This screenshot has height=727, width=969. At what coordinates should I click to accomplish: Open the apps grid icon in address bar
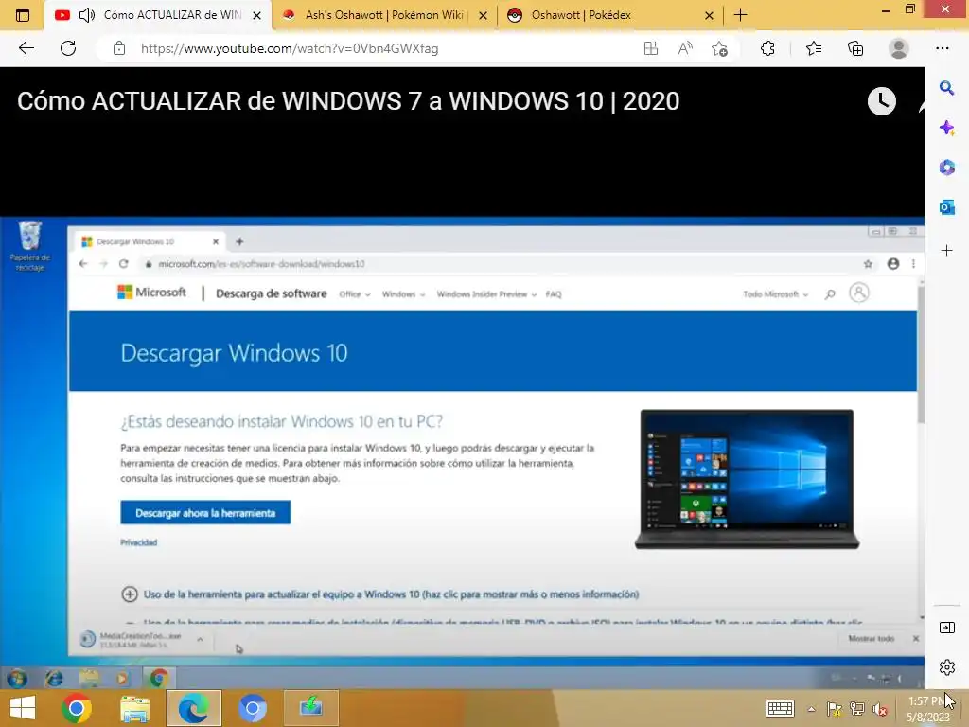click(x=651, y=48)
